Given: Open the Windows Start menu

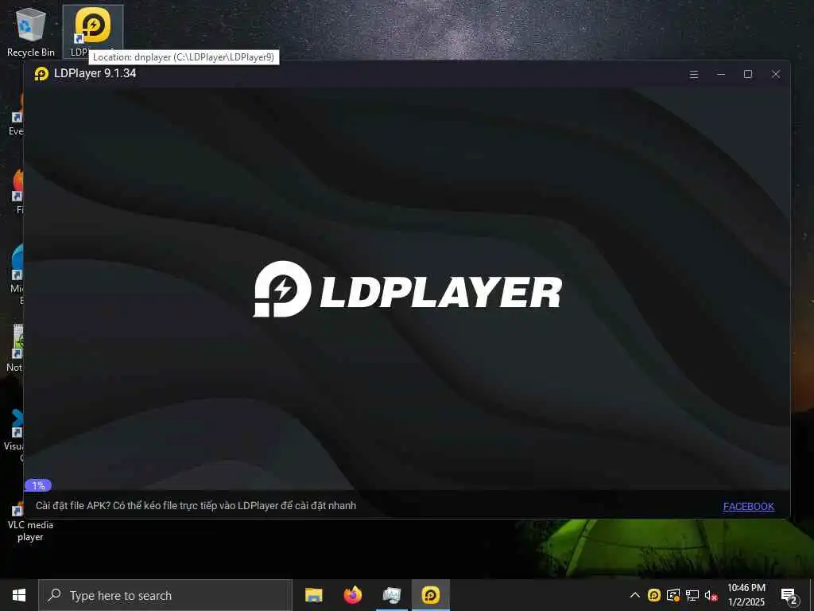Looking at the screenshot, I should point(19,595).
